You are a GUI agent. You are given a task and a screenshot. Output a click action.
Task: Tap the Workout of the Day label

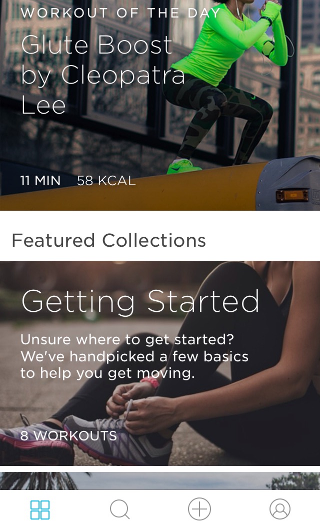tap(120, 13)
